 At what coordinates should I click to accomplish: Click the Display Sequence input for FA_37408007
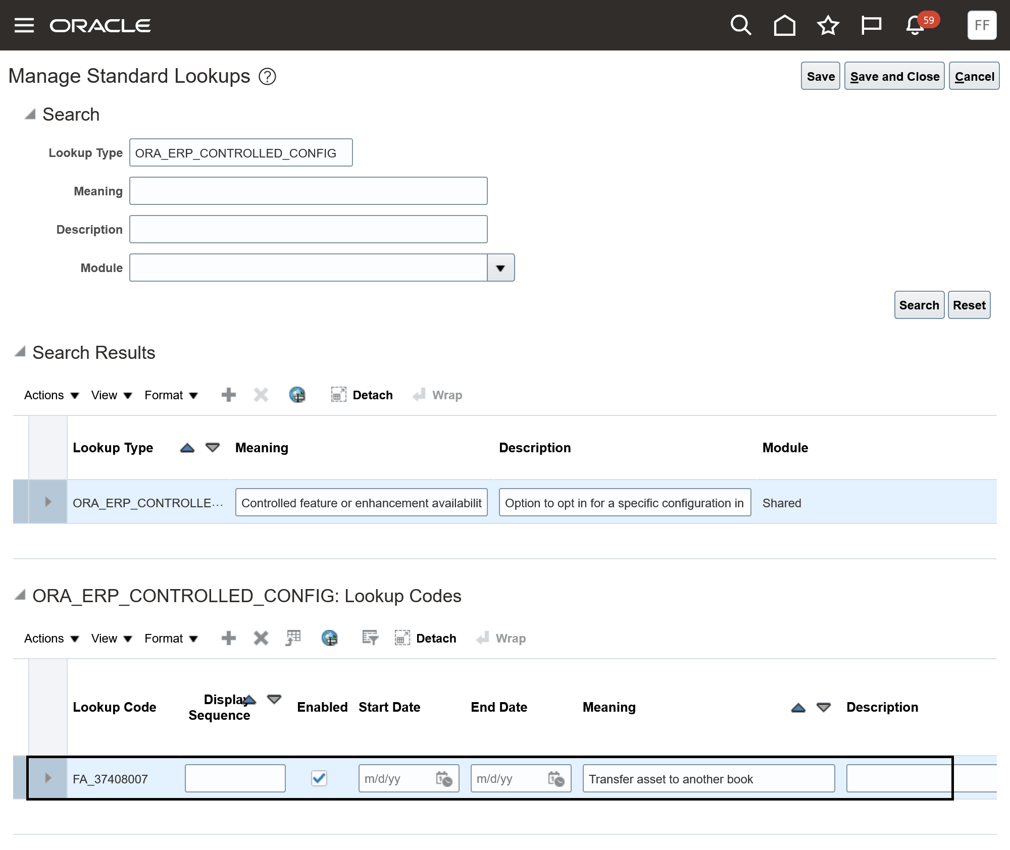pyautogui.click(x=235, y=778)
